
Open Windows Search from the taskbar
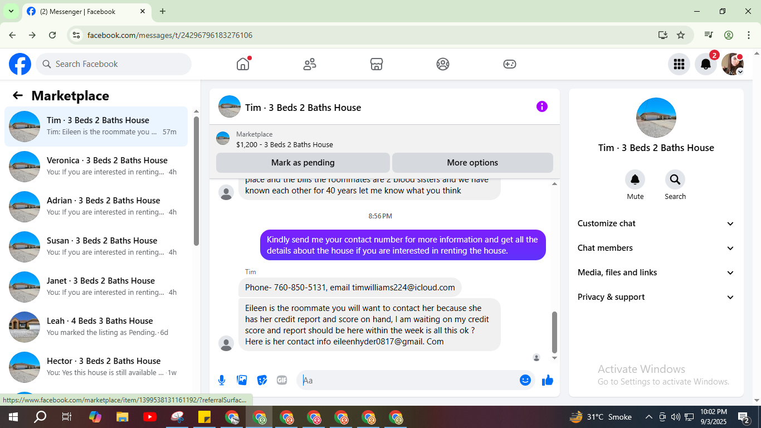point(40,417)
